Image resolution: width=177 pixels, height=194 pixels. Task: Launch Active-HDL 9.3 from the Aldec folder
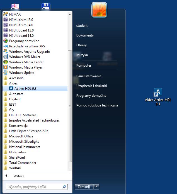tap(35, 89)
